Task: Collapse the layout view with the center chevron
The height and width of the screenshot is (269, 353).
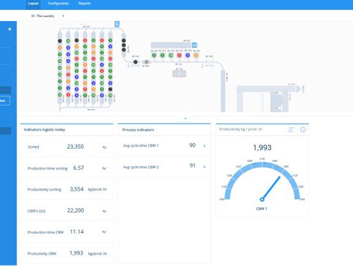Action: coord(185,118)
